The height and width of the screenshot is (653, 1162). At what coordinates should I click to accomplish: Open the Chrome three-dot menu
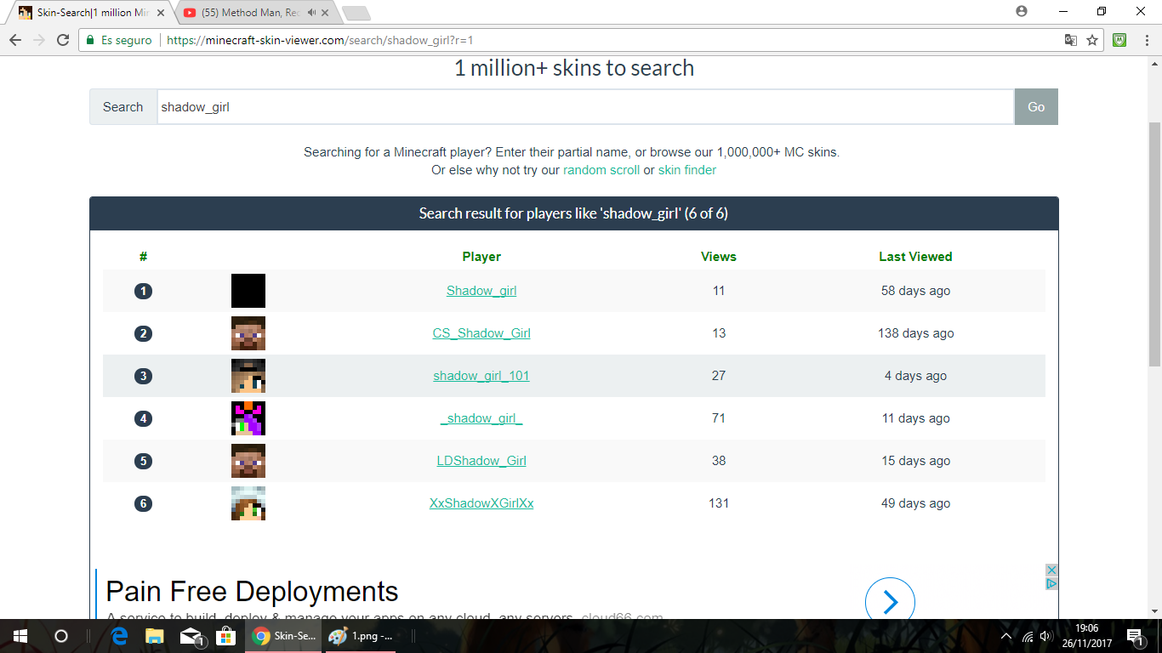pyautogui.click(x=1145, y=40)
